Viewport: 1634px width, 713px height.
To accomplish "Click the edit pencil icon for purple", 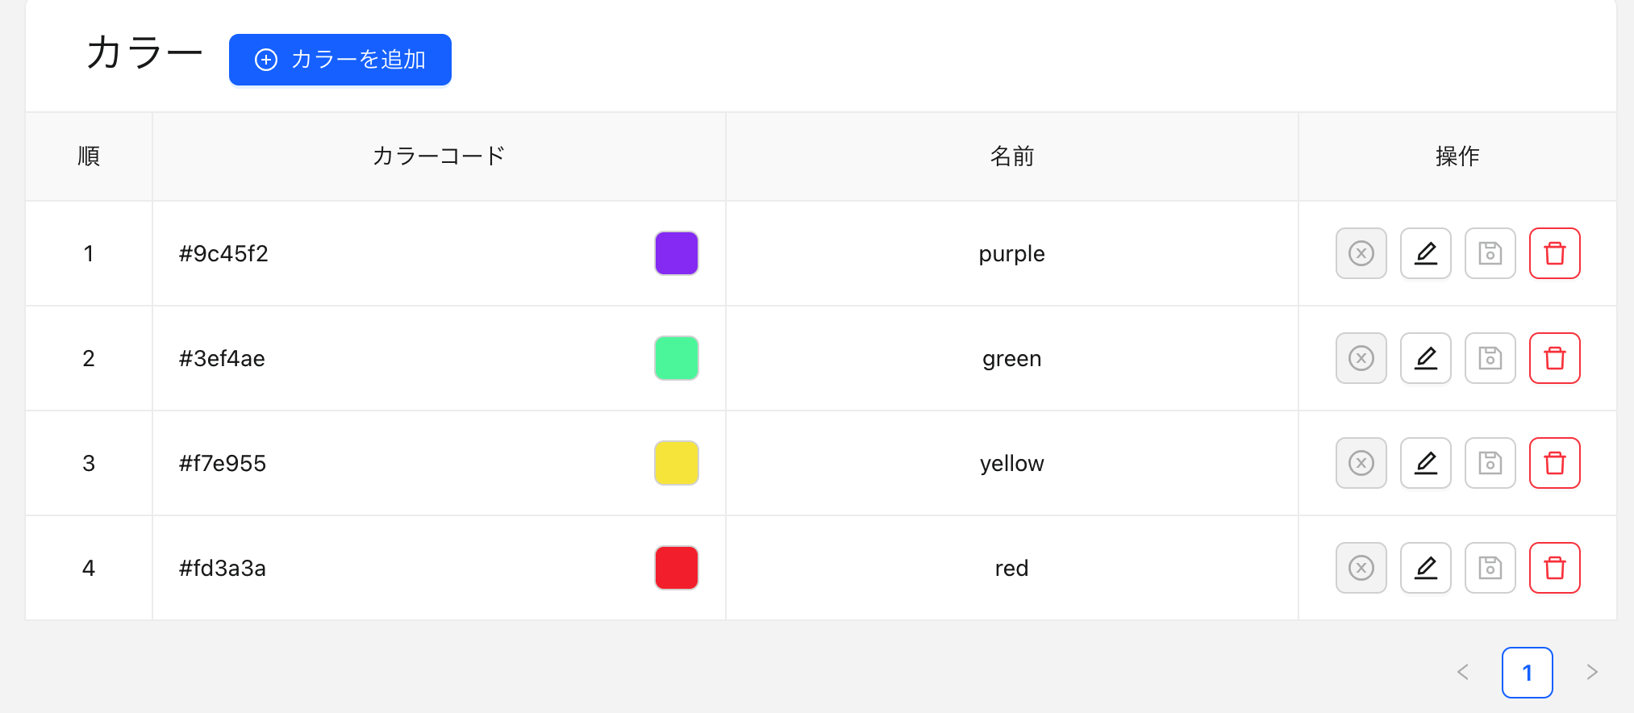I will (x=1425, y=253).
